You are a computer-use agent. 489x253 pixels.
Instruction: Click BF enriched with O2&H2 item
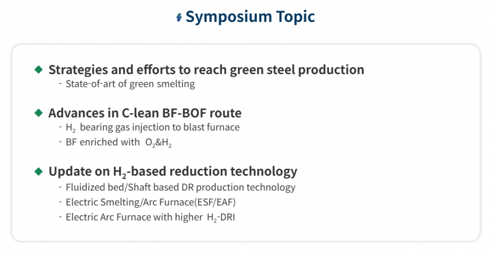pyautogui.click(x=118, y=143)
